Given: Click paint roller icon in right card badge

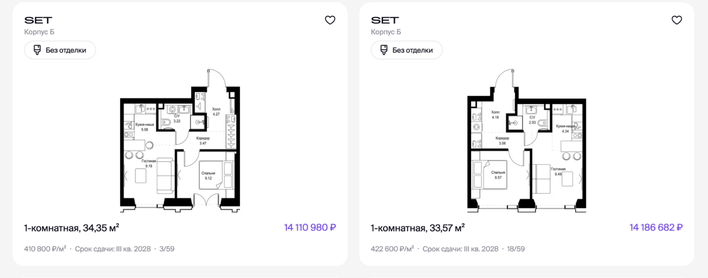Looking at the screenshot, I should pyautogui.click(x=383, y=50).
